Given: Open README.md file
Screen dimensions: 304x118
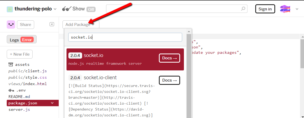Looking at the screenshot, I should (19, 97).
